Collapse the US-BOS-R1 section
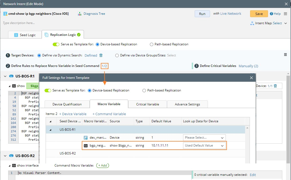 coord(5,76)
